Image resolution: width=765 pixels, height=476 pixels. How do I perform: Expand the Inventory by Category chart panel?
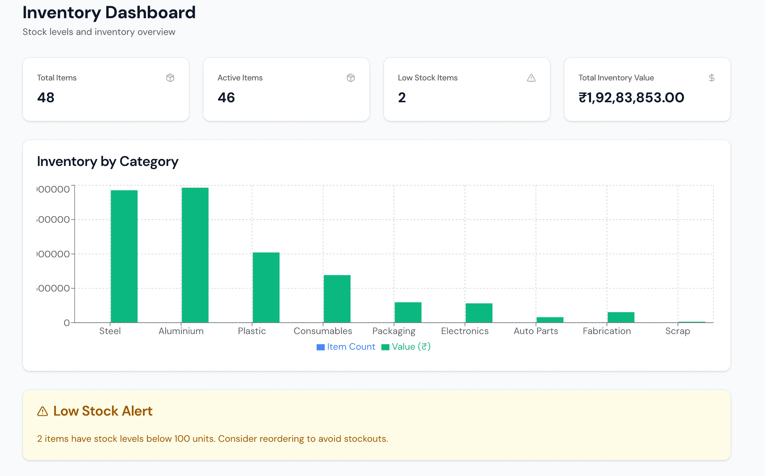tap(107, 161)
